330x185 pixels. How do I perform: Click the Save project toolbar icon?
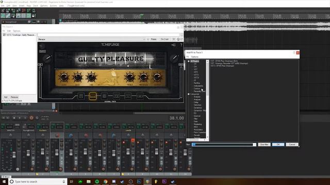click(13, 10)
